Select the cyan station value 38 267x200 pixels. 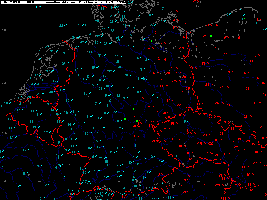click(x=70, y=76)
